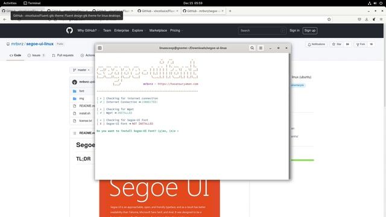Expand the Why GitHub? menu
The height and width of the screenshot is (217, 386).
pyautogui.click(x=88, y=31)
